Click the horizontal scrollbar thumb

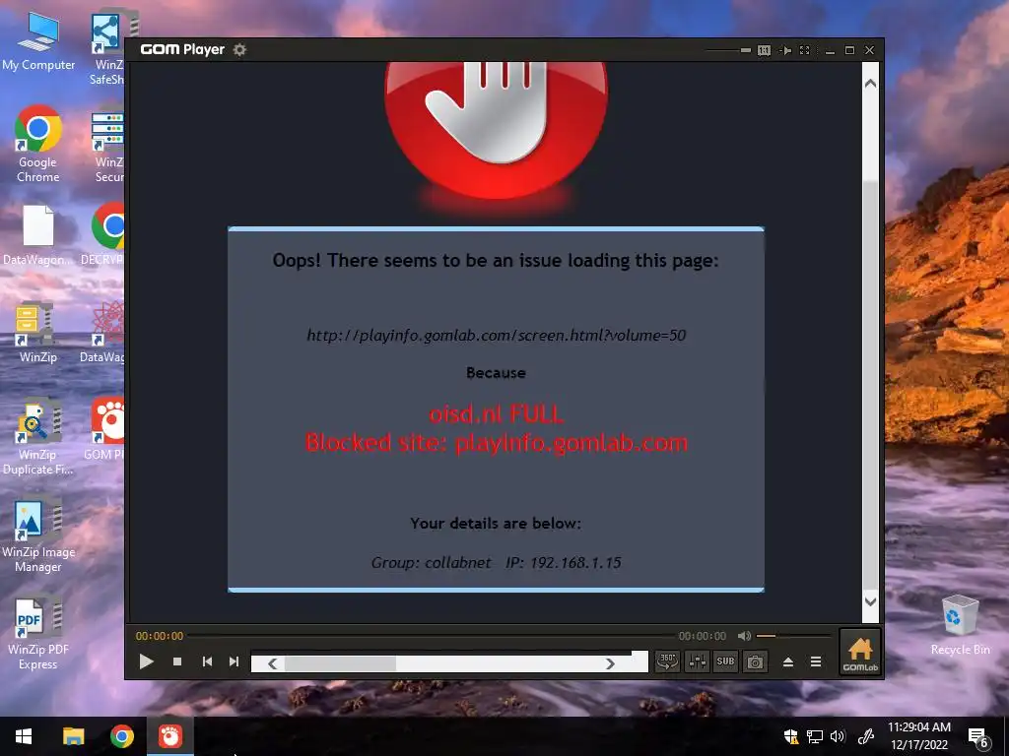(x=340, y=663)
